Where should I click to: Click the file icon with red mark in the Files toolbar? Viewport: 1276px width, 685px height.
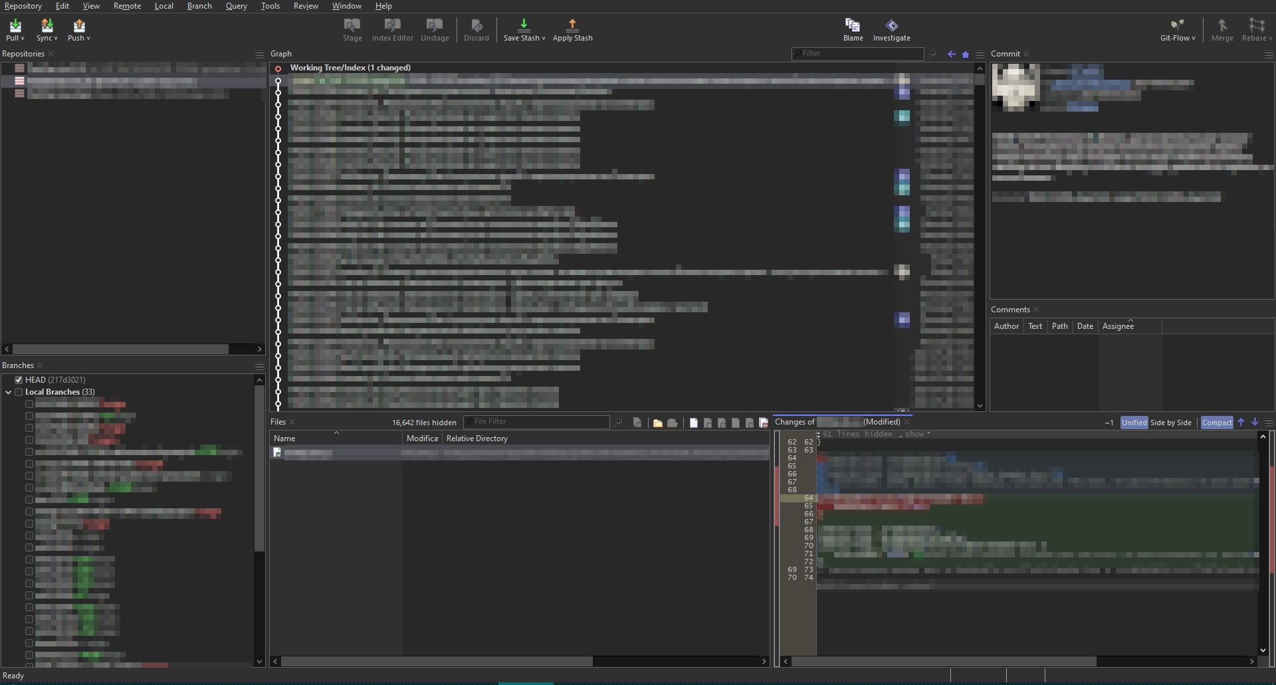coord(764,423)
